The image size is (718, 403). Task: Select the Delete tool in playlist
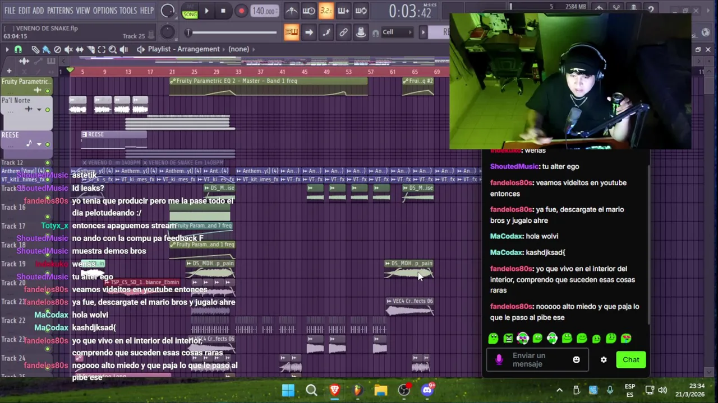(57, 49)
